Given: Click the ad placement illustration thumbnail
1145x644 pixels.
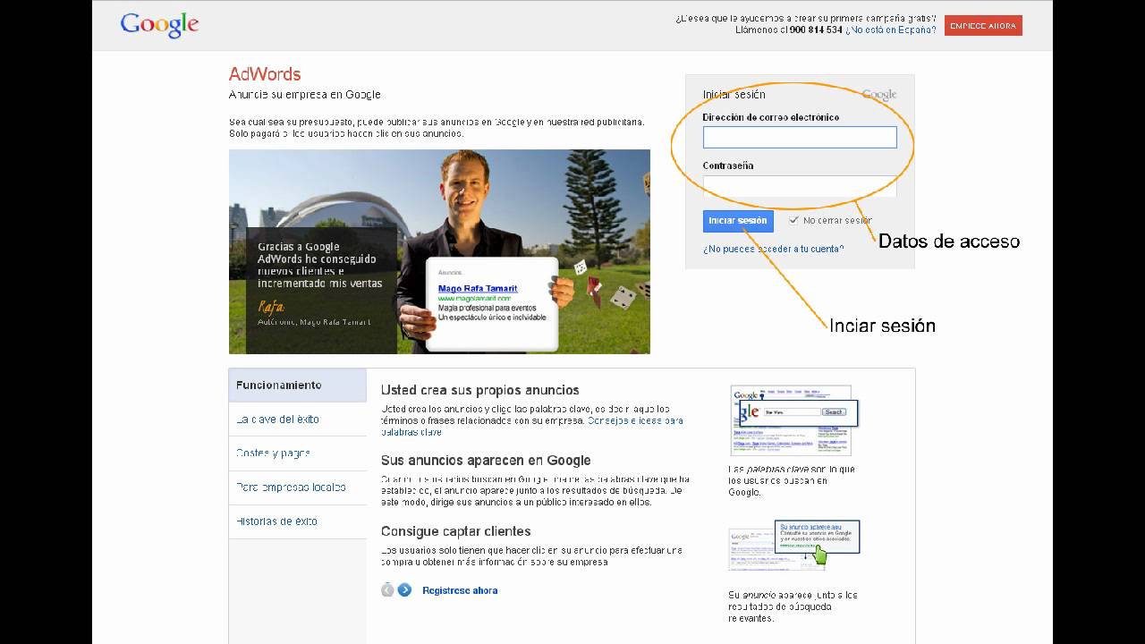Looking at the screenshot, I should (x=793, y=546).
